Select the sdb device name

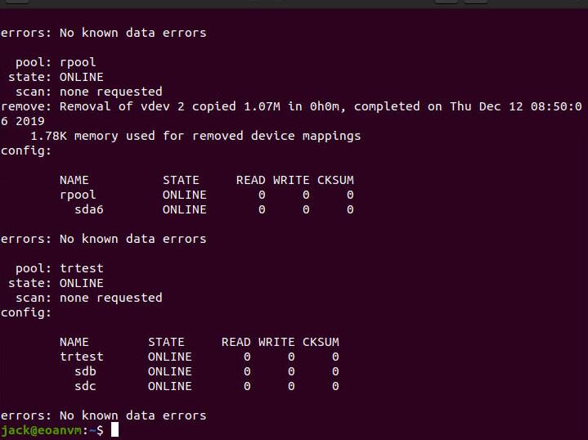[x=85, y=371]
